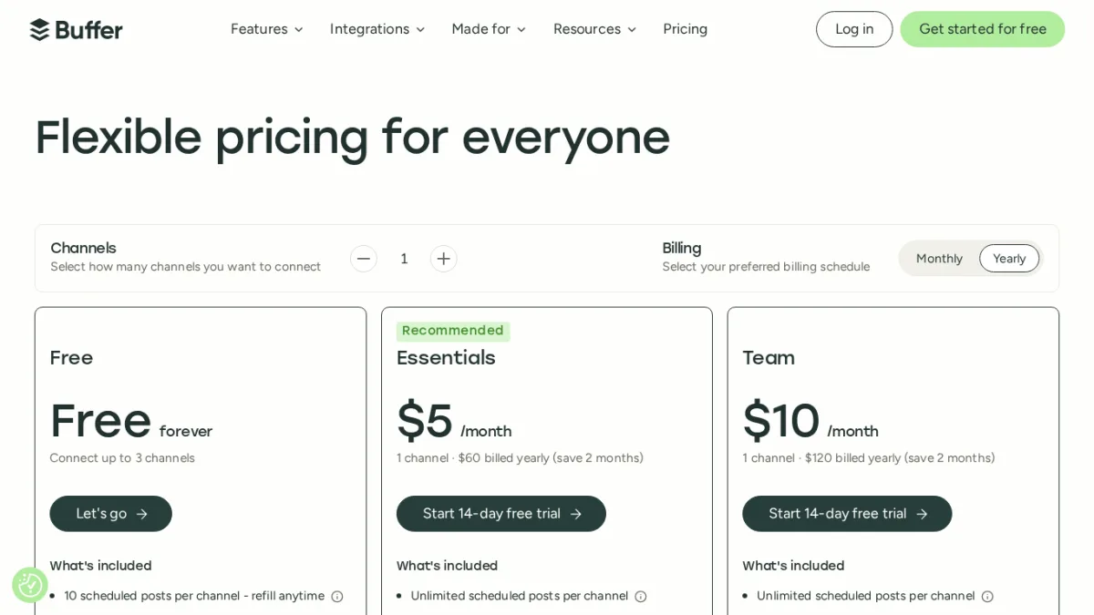Select the Recommended badge on Essentials
The image size is (1094, 615).
pyautogui.click(x=453, y=331)
